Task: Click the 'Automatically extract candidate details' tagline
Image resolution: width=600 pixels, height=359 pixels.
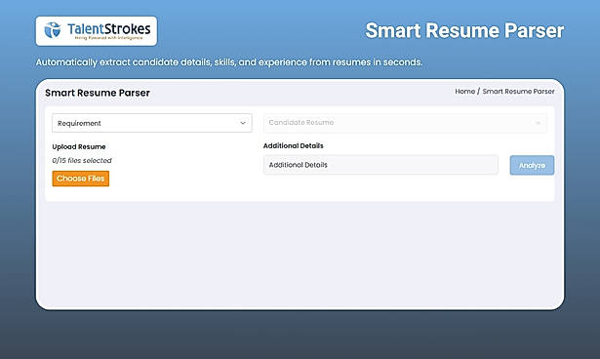Action: tap(229, 62)
